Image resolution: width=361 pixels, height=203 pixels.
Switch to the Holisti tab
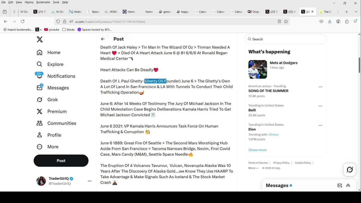75,12
